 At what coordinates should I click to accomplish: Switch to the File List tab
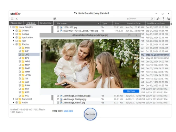(x=31, y=23)
